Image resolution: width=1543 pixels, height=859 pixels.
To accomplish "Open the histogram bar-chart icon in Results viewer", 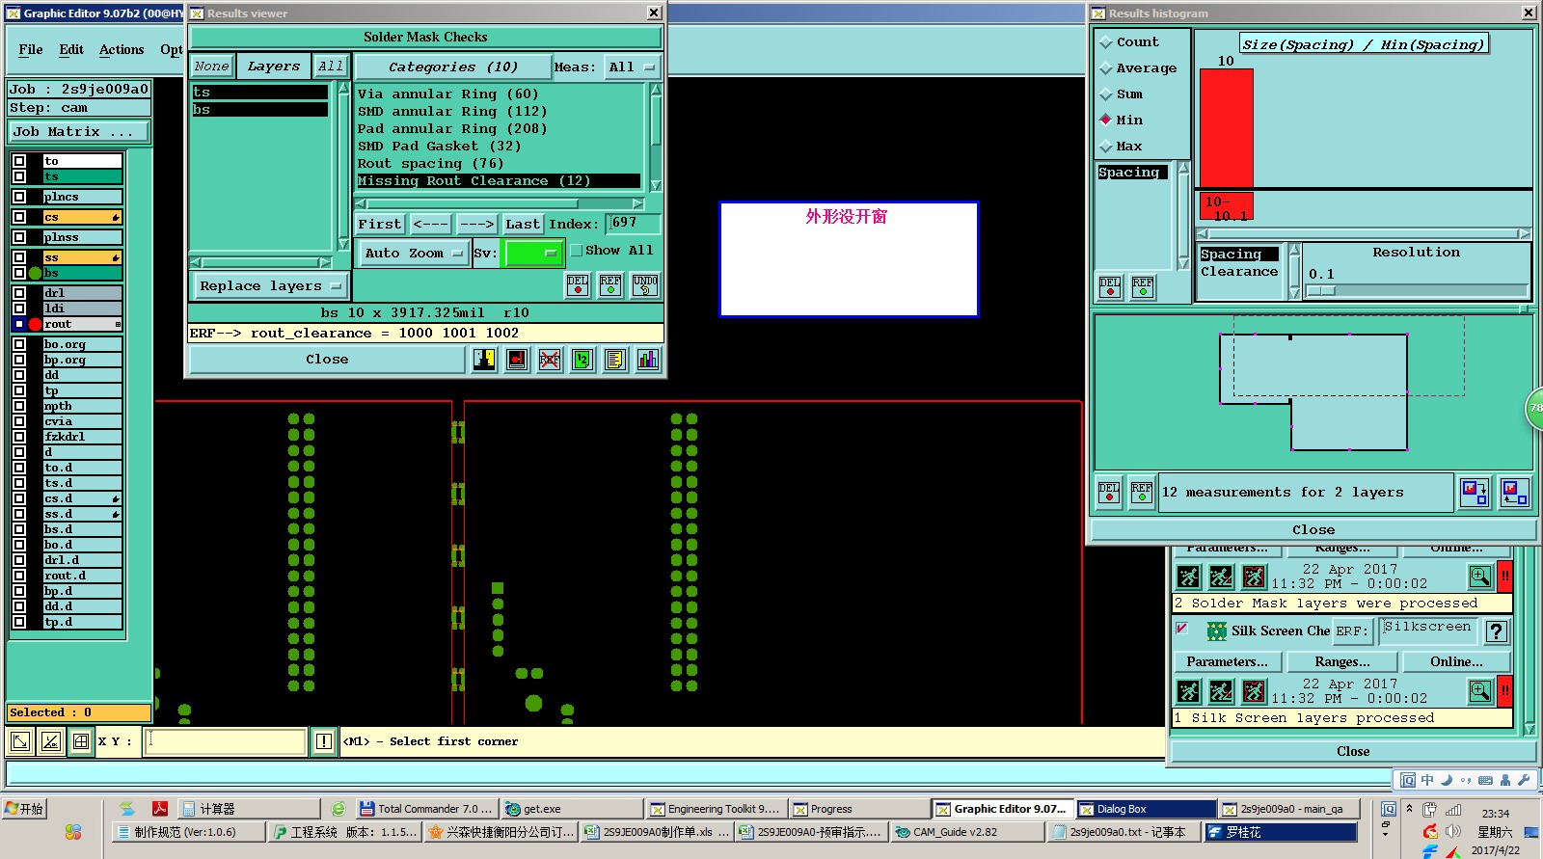I will (648, 360).
